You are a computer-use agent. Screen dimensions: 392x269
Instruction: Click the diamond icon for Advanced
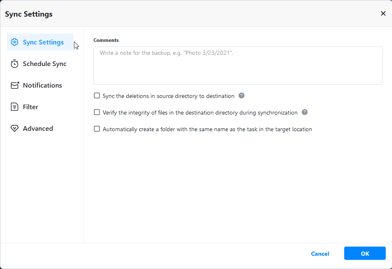[x=15, y=129]
